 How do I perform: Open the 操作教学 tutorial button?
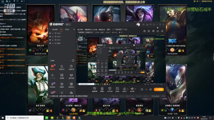tap(120, 30)
